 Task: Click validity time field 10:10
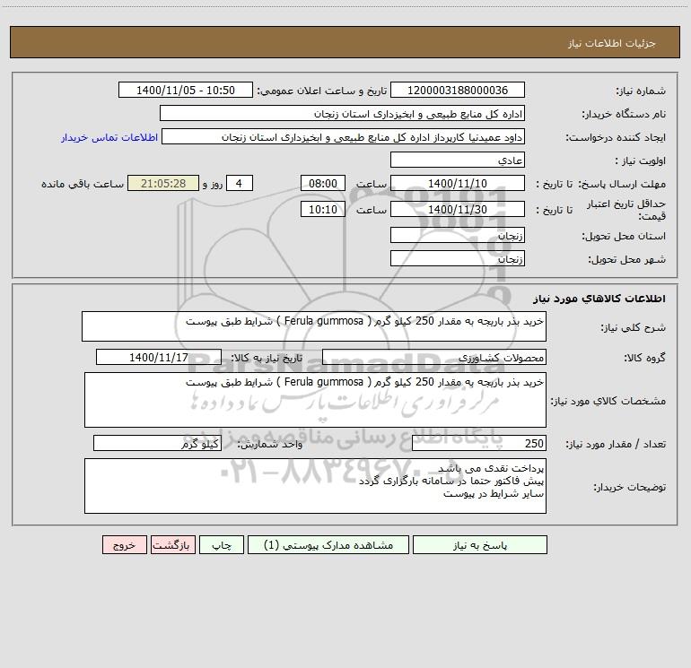[x=322, y=209]
